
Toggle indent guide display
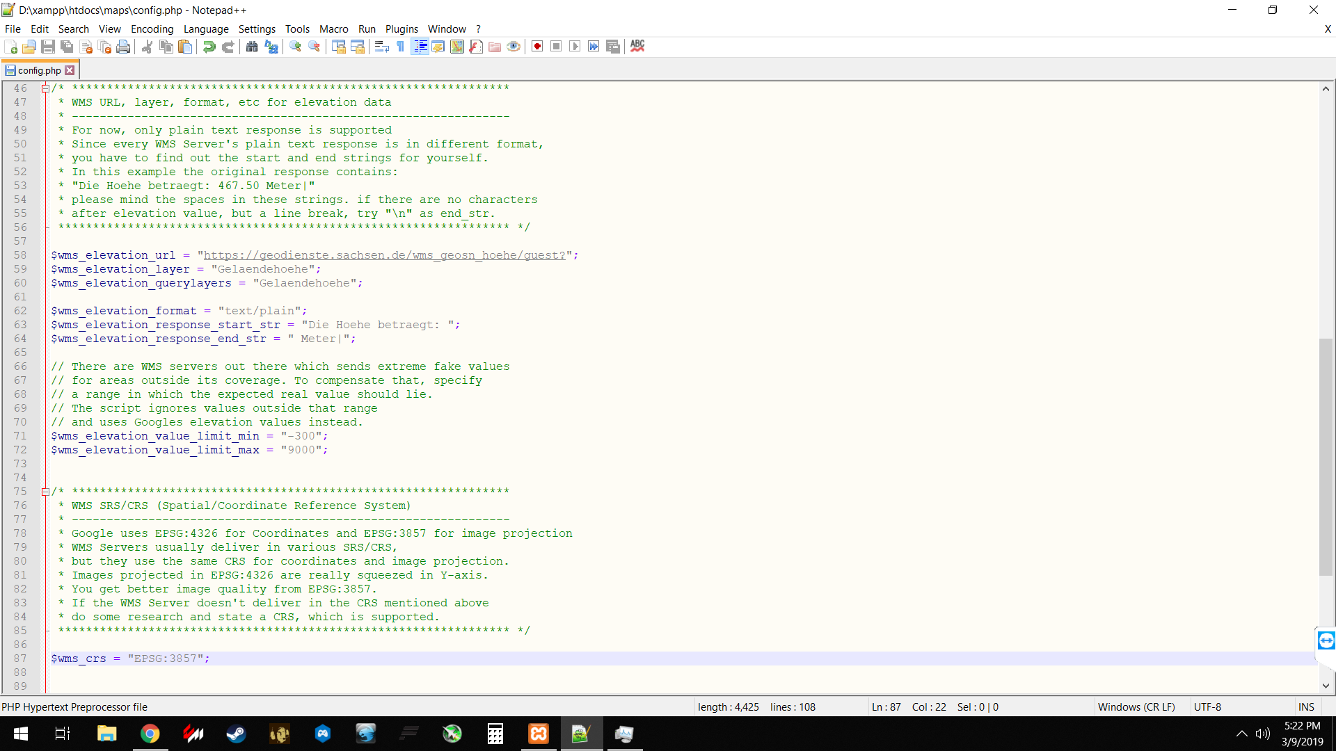tap(420, 47)
